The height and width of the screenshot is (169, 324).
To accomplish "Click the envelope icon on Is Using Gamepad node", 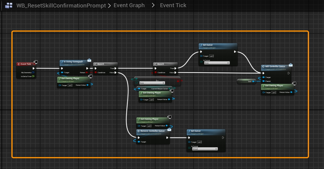I will [x=89, y=60].
